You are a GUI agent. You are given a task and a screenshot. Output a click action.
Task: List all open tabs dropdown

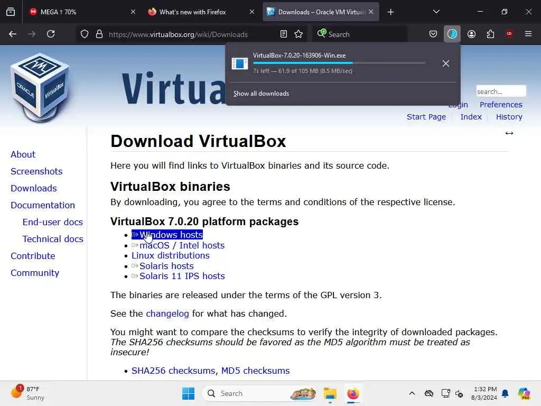[436, 12]
